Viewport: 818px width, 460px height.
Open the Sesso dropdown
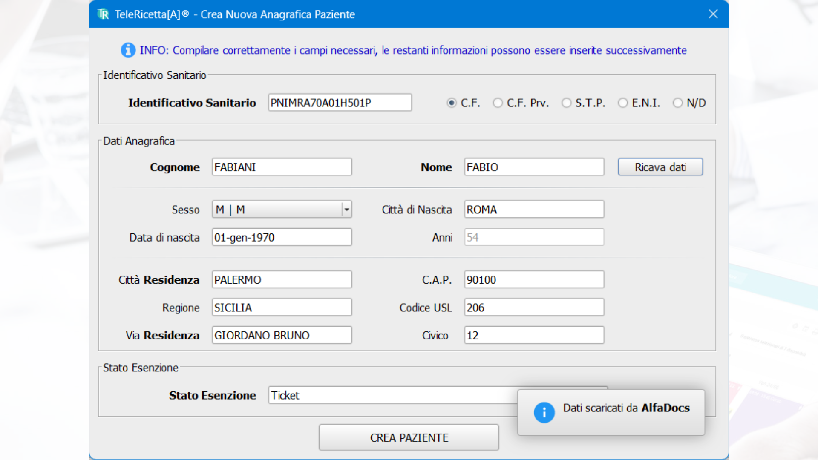[x=282, y=210]
